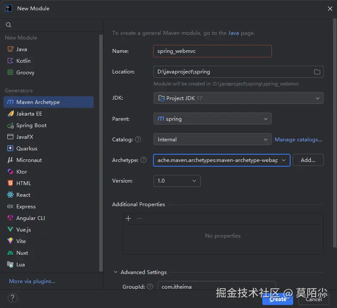Click the Cancel button
The image size is (337, 308).
coord(314,299)
